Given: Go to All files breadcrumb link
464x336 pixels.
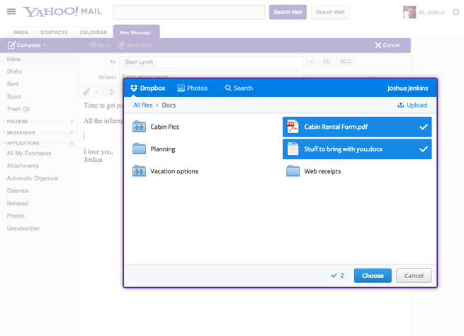Looking at the screenshot, I should [x=143, y=105].
